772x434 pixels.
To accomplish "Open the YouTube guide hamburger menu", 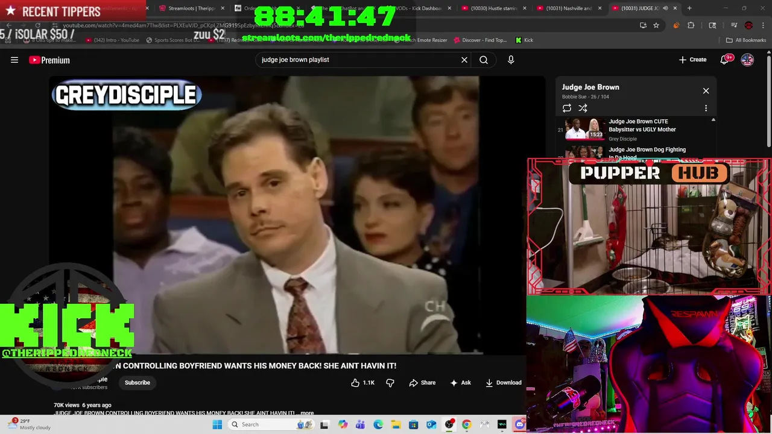I will pyautogui.click(x=14, y=60).
